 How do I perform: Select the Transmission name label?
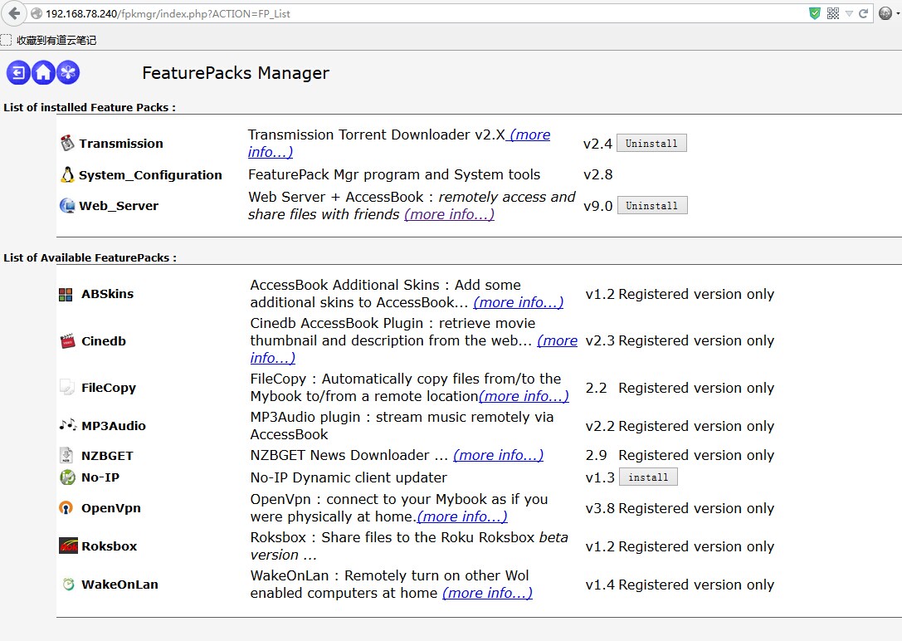pos(121,144)
